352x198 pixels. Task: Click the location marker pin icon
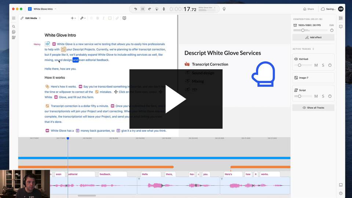pos(224,9)
